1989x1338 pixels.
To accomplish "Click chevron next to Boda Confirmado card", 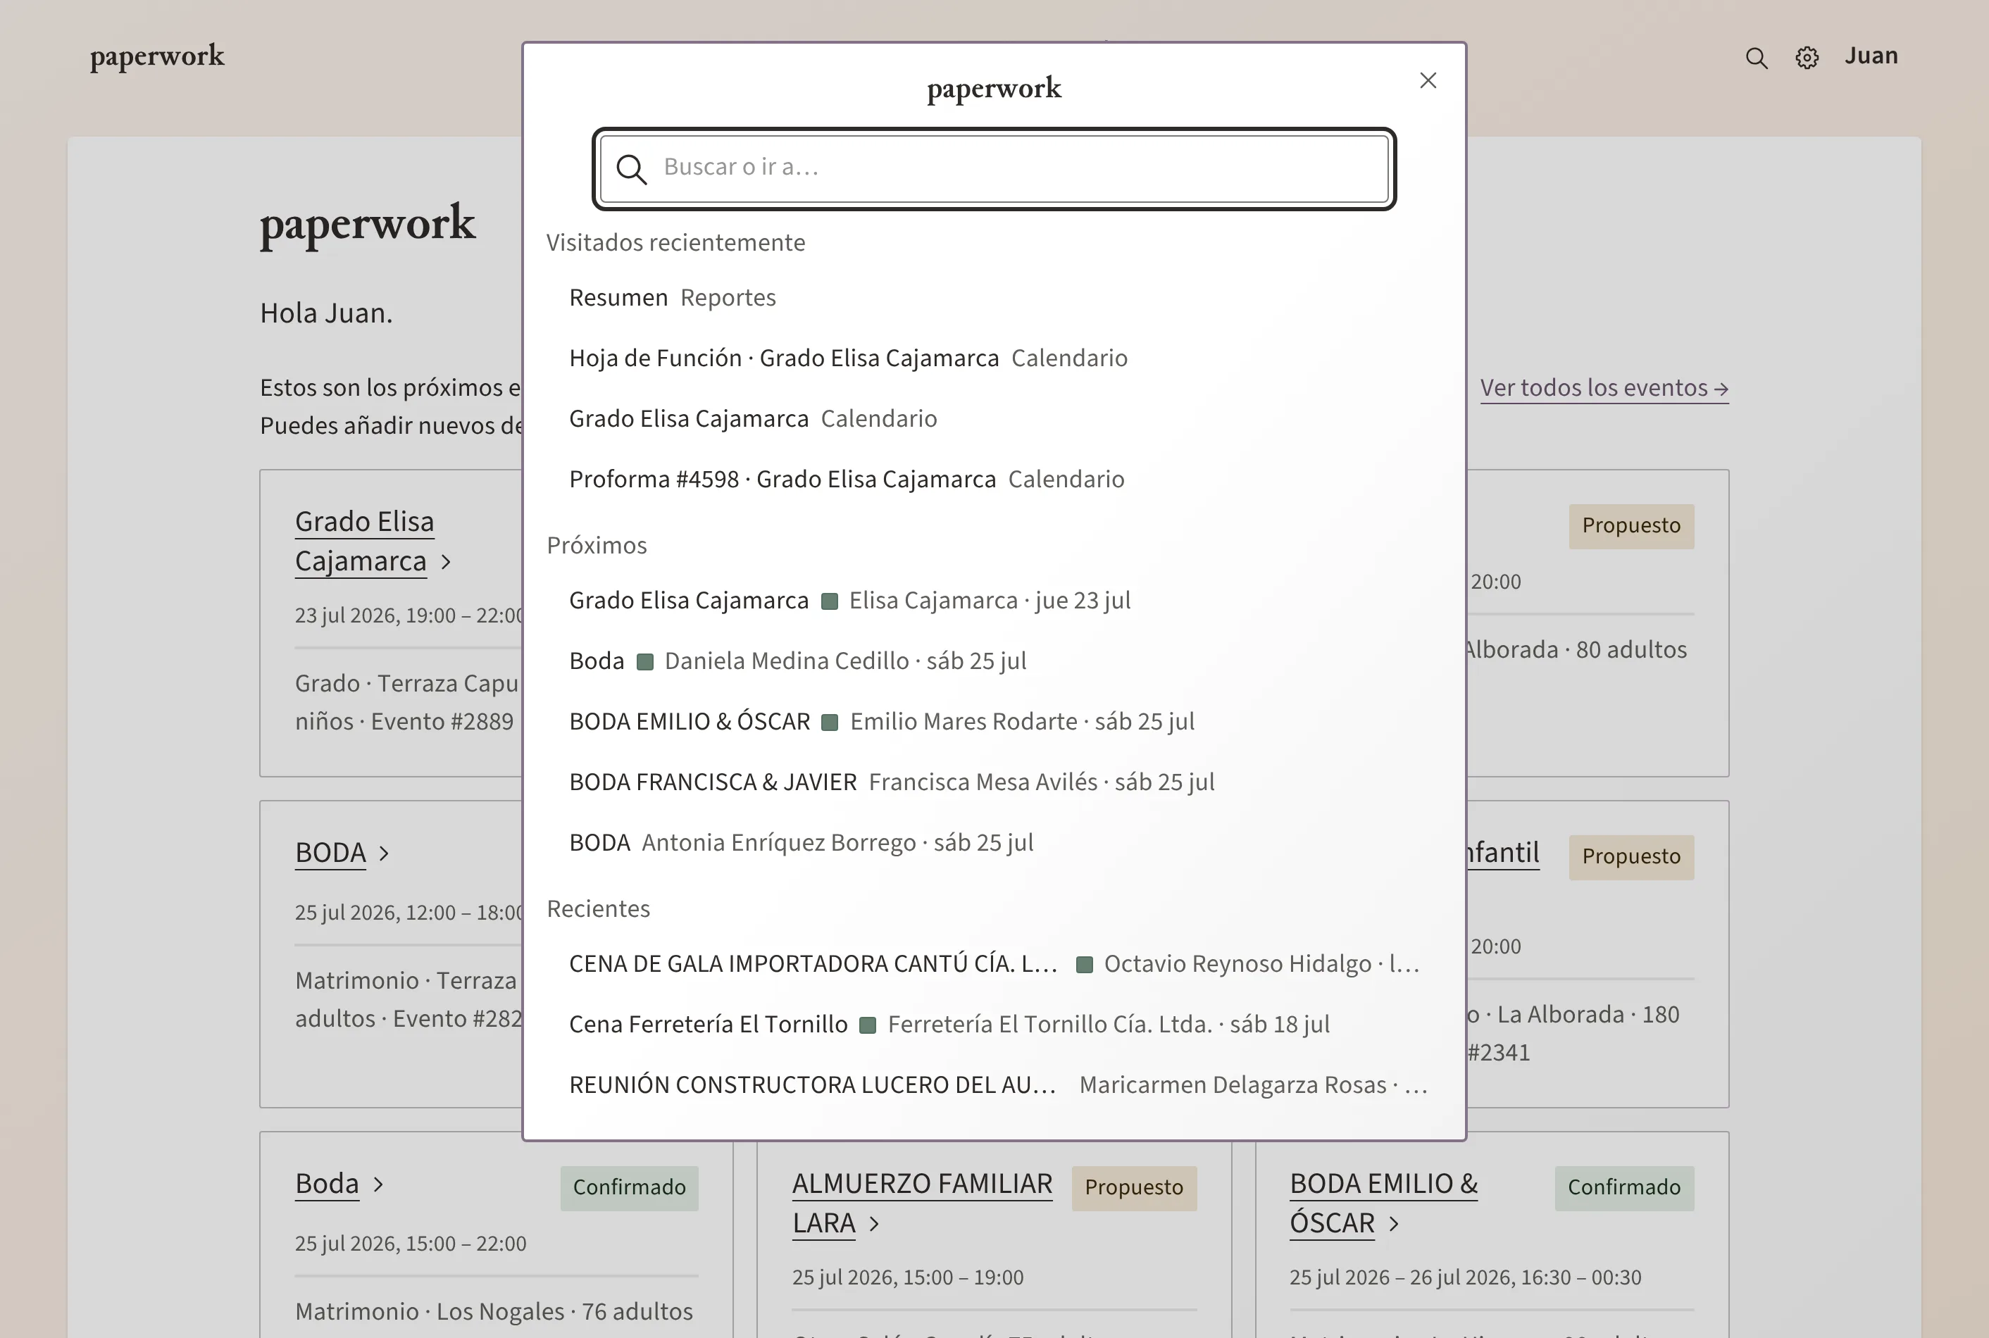I will pyautogui.click(x=378, y=1184).
